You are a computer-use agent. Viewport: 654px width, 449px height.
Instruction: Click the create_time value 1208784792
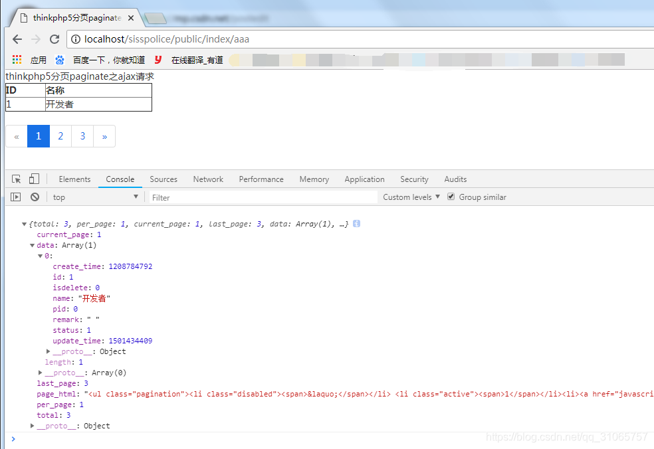pos(130,266)
